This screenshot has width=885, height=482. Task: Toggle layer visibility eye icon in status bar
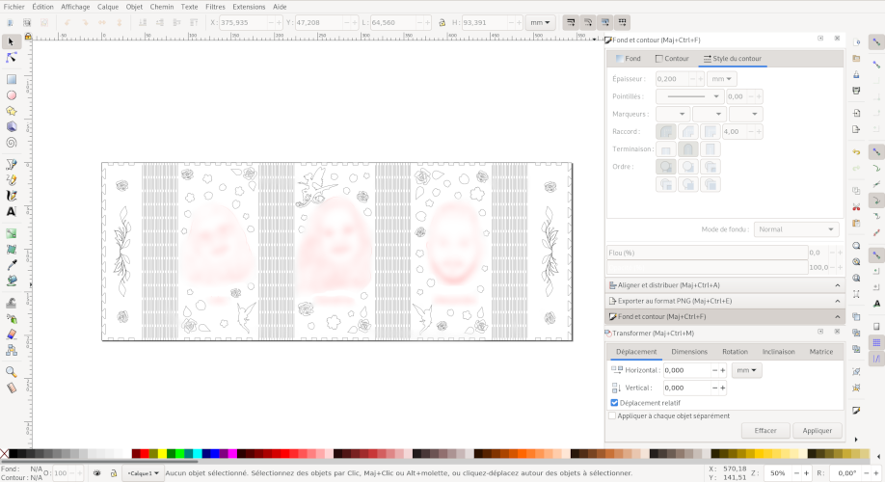(96, 473)
